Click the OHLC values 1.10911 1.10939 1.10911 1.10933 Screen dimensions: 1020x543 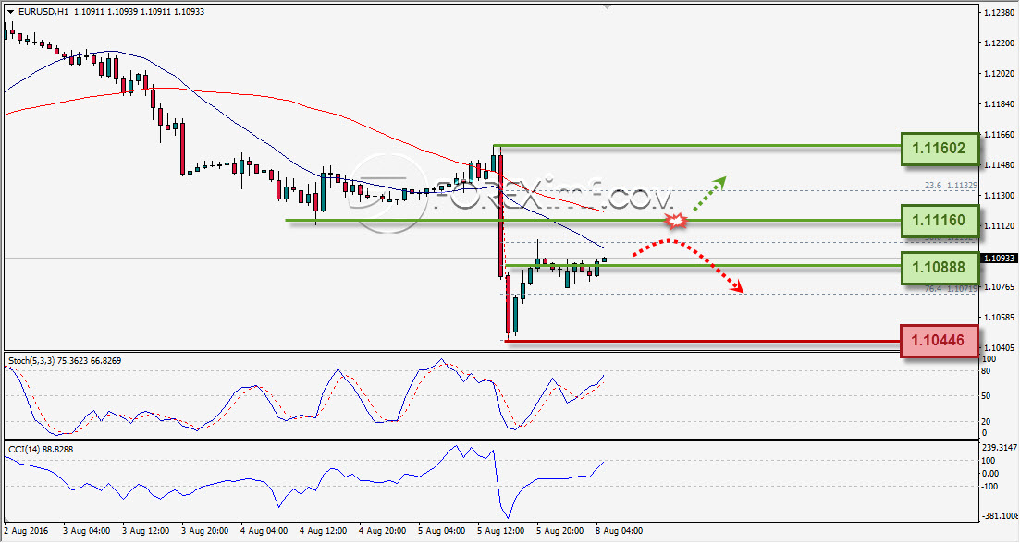(x=140, y=12)
